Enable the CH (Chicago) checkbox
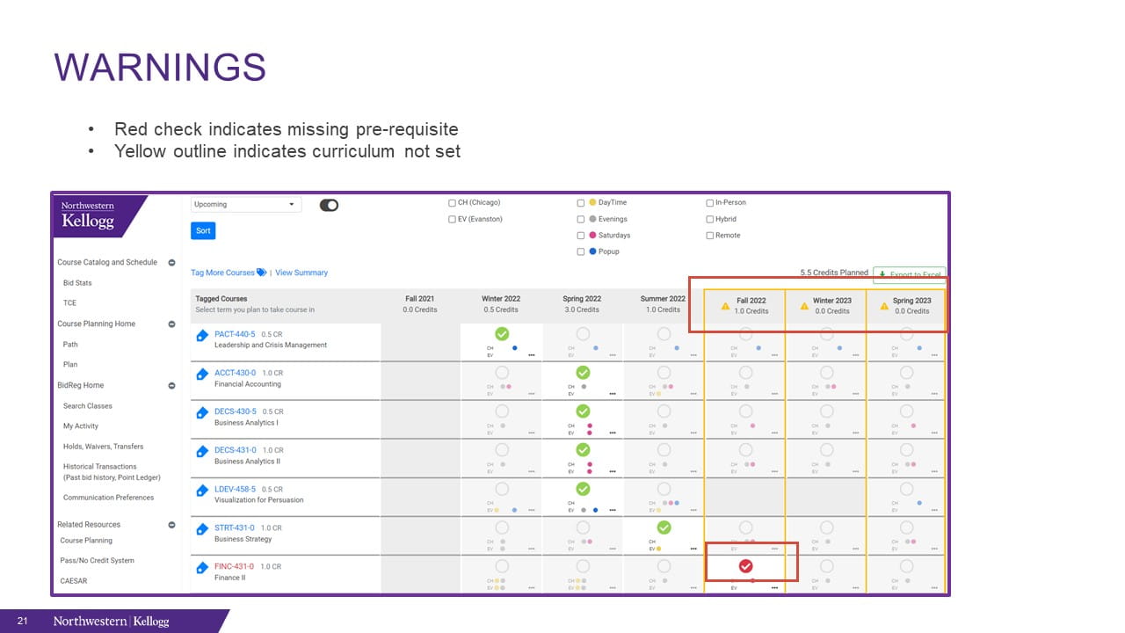1125x633 pixels. pyautogui.click(x=452, y=202)
